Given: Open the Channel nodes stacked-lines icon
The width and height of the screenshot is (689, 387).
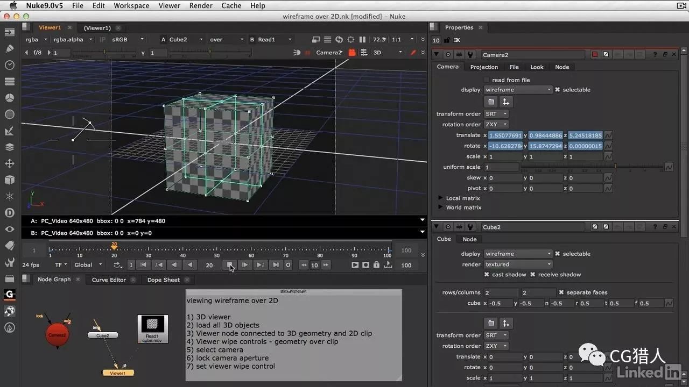Looking at the screenshot, I should 9,82.
